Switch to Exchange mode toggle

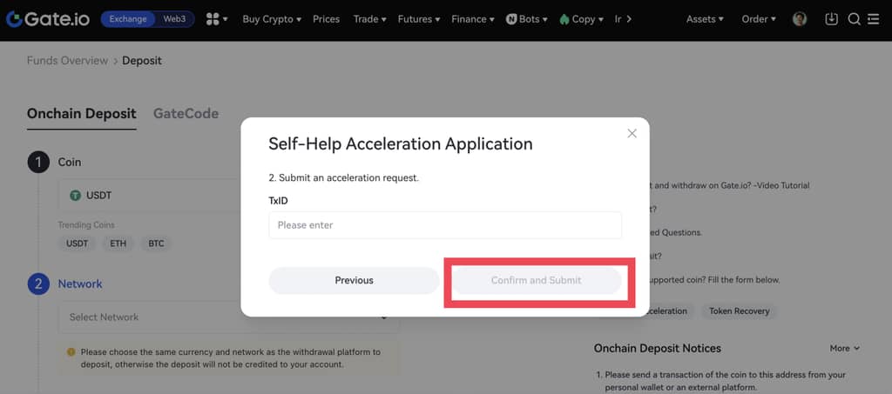point(128,19)
